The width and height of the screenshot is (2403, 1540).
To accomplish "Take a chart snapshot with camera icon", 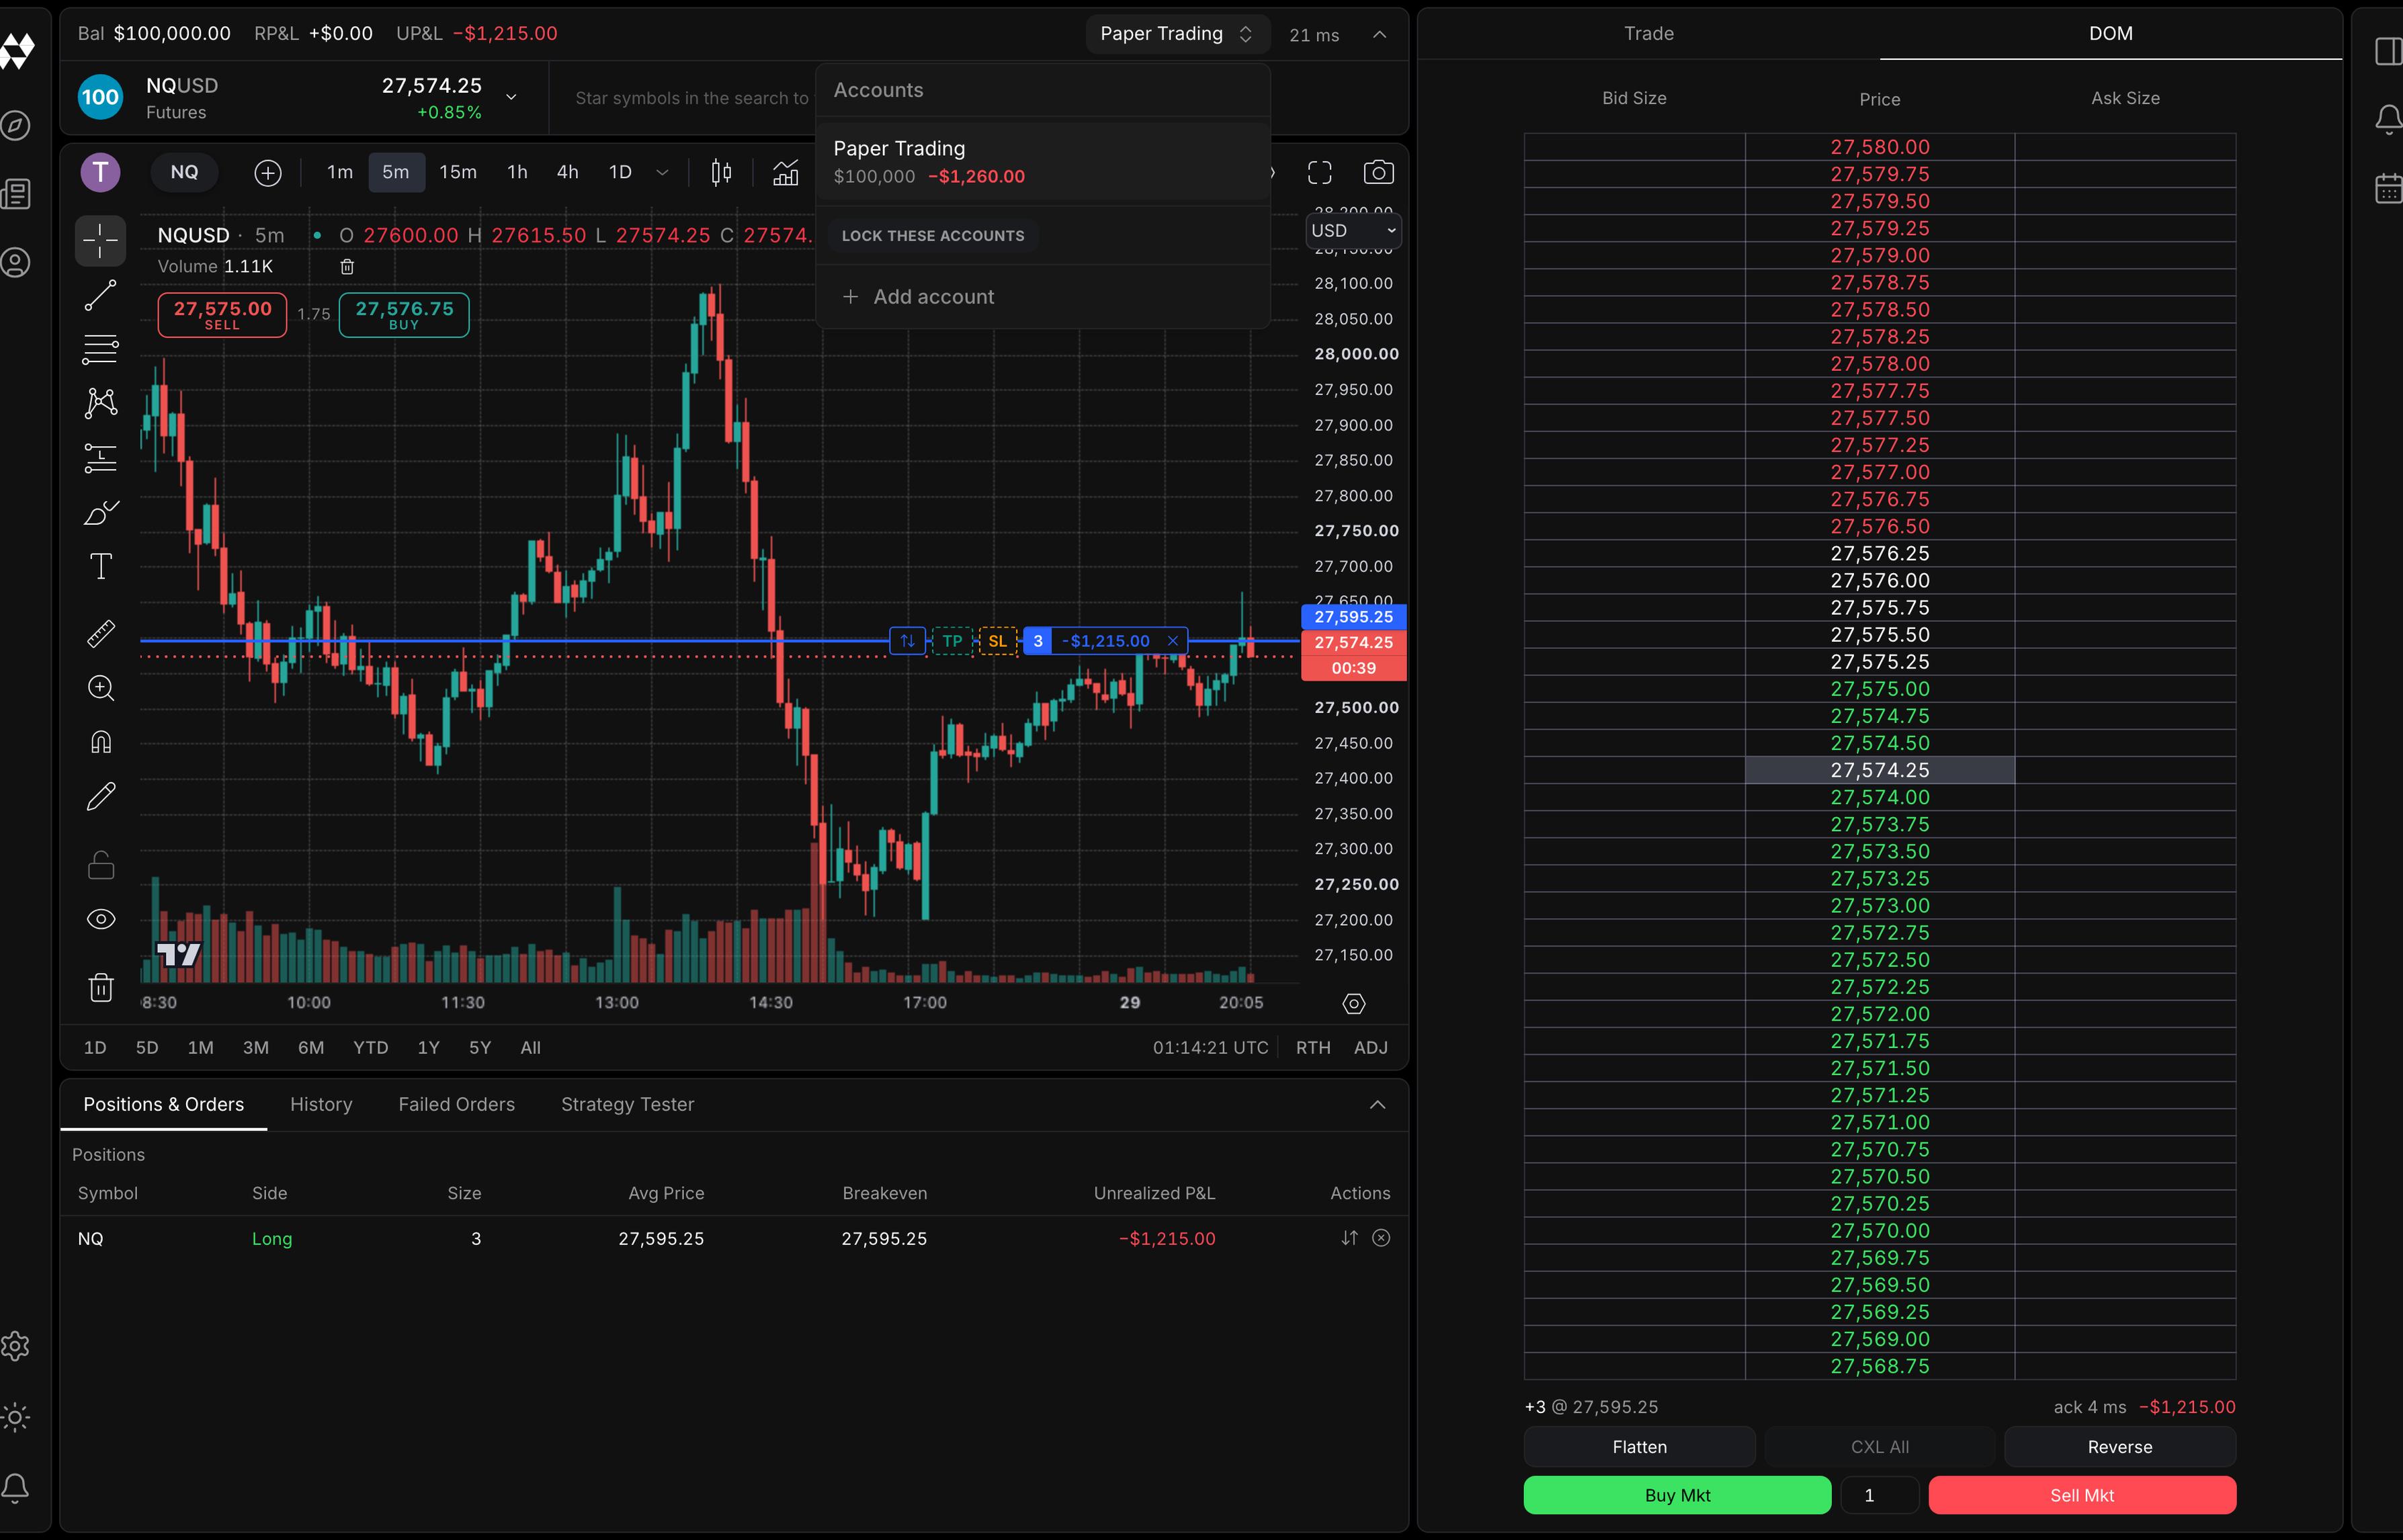I will pos(1378,172).
